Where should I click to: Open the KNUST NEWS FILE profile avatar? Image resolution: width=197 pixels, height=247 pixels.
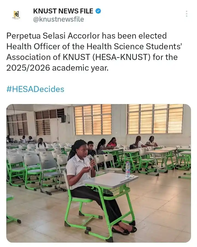[16, 15]
